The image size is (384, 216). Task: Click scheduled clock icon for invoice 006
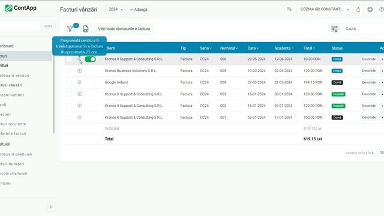coord(79,59)
